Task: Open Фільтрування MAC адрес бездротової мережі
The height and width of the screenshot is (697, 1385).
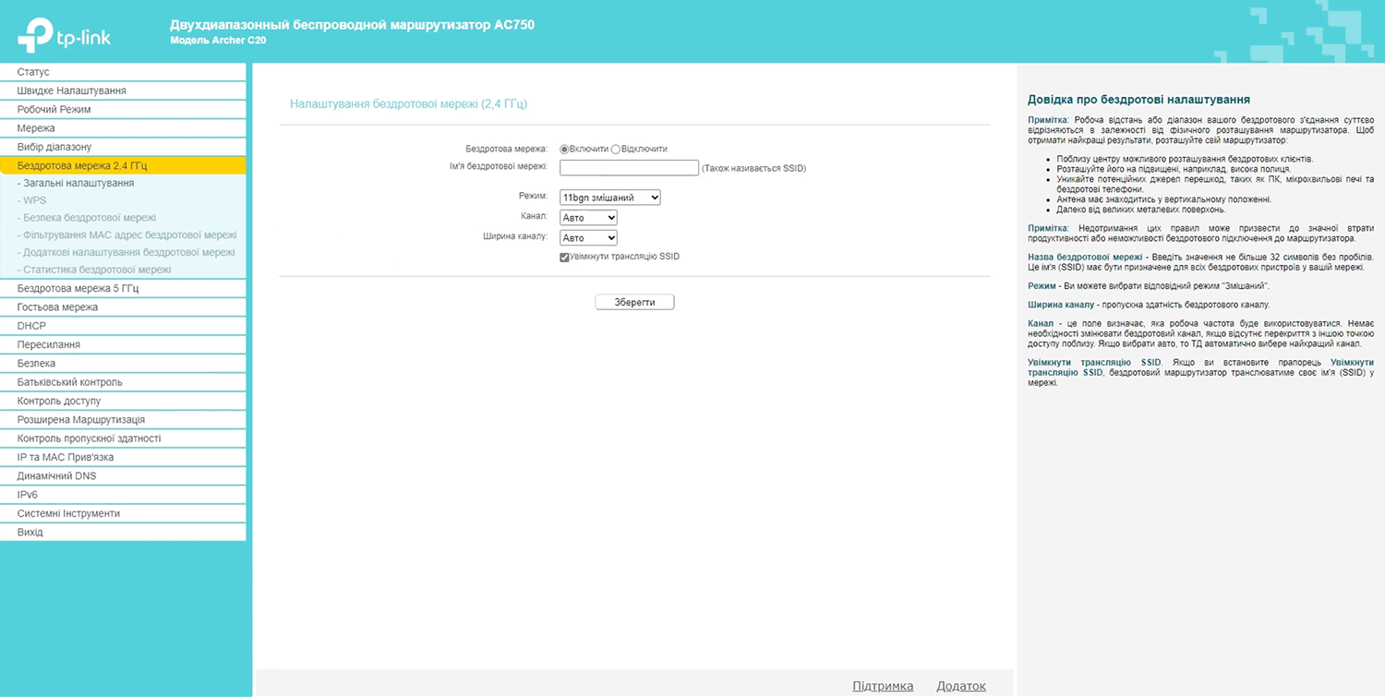Action: (129, 235)
